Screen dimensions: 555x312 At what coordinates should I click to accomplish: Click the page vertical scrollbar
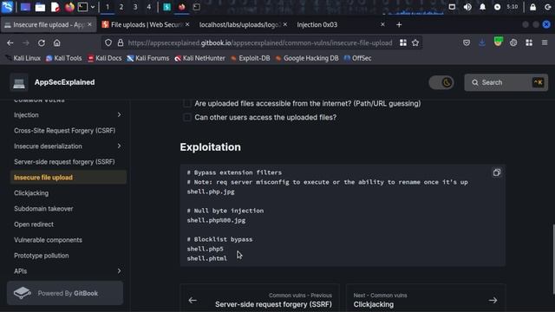(x=553, y=258)
